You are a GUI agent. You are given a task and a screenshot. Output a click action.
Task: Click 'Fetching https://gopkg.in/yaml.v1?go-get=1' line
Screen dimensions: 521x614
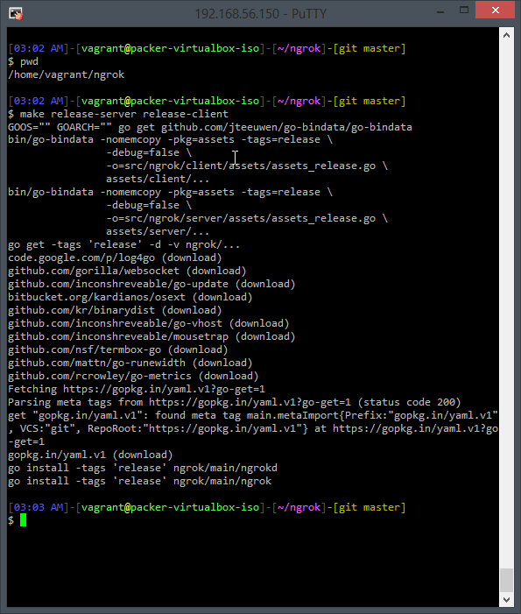point(137,389)
